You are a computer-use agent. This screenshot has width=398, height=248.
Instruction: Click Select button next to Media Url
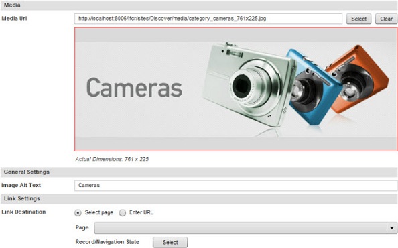pyautogui.click(x=358, y=19)
